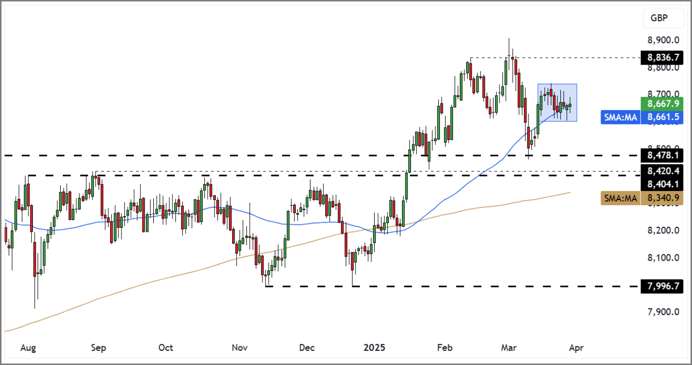
Task: Select the blue highlighted consolidation rectangle
Action: pyautogui.click(x=557, y=103)
